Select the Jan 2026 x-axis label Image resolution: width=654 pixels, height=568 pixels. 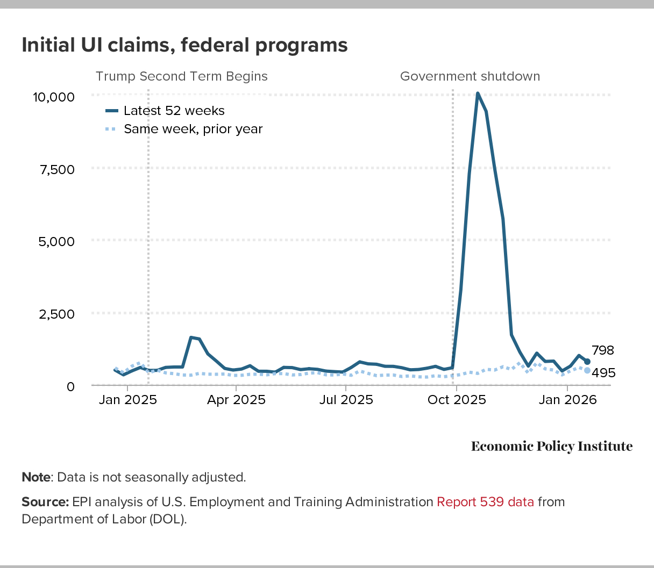[568, 400]
